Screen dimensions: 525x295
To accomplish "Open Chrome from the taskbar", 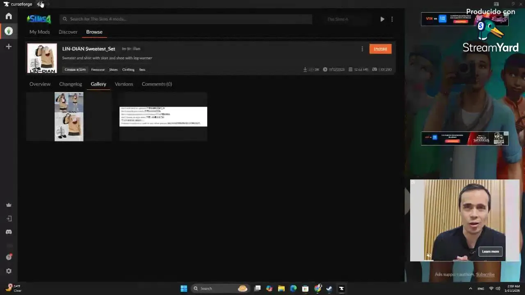I will point(317,288).
